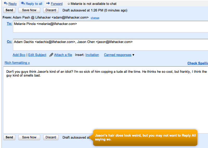Click the top Send button

click(x=9, y=10)
